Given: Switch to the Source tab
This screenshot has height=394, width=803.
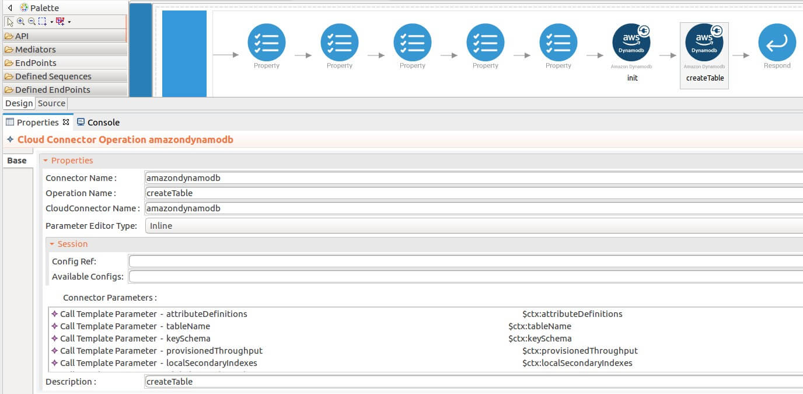Looking at the screenshot, I should click(x=52, y=103).
